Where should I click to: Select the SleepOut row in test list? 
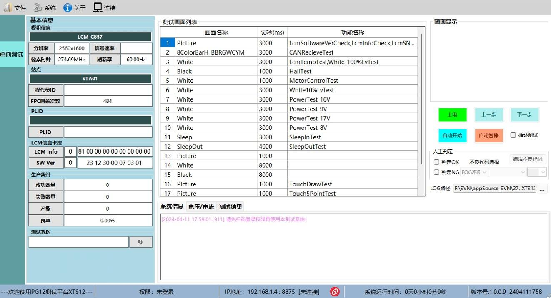point(215,147)
